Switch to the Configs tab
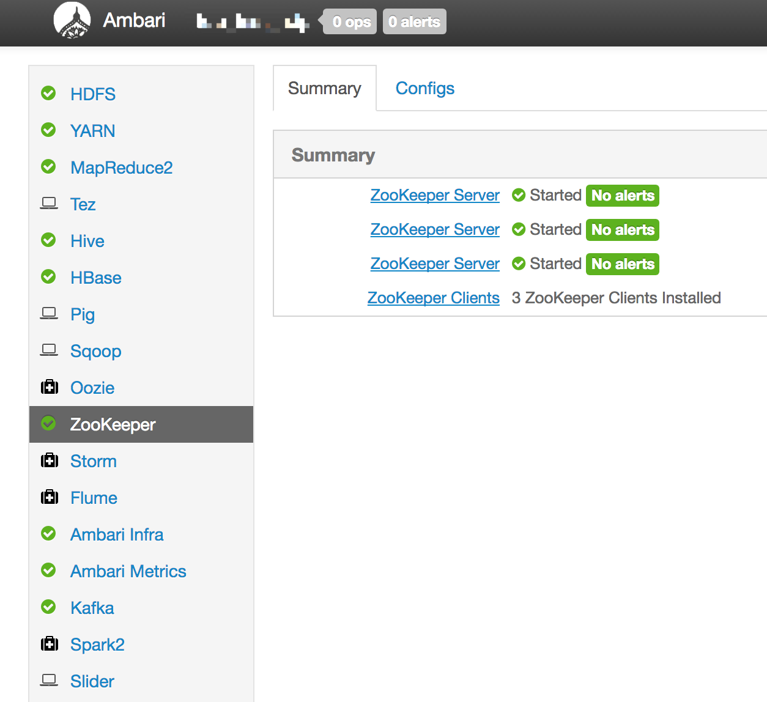767x702 pixels. [425, 88]
